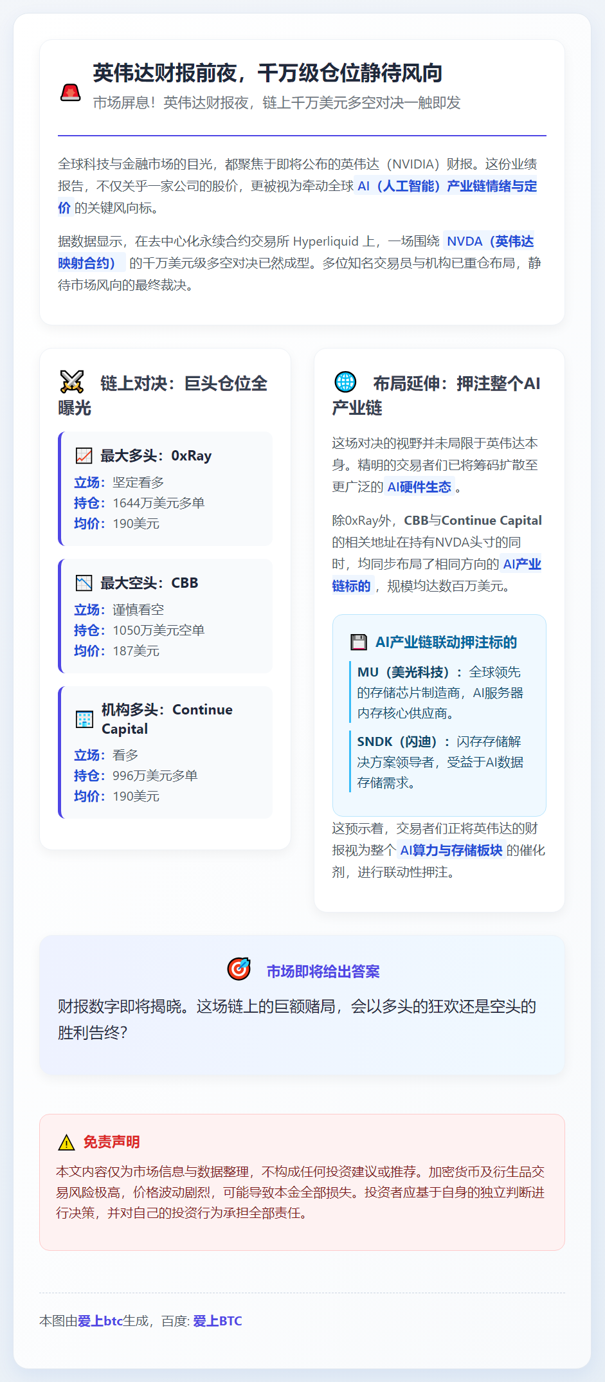Click the yellow warning triangle by 免责声明

point(66,1142)
